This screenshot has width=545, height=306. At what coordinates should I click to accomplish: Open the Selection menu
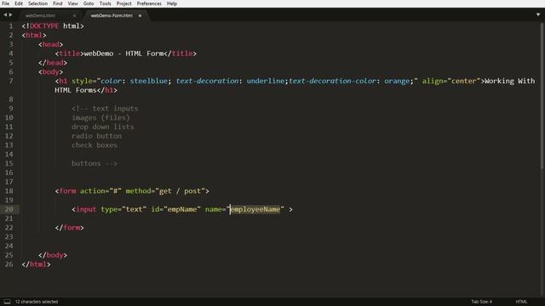tap(37, 3)
